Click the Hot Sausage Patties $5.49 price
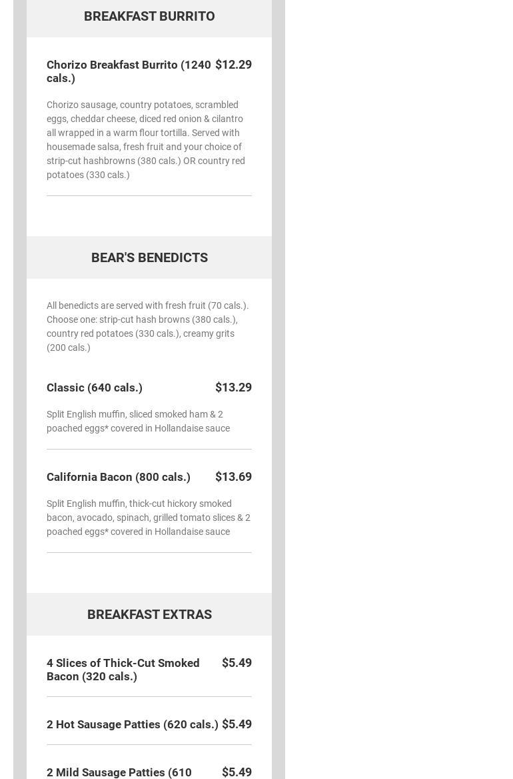This screenshot has height=779, width=513. 237,724
